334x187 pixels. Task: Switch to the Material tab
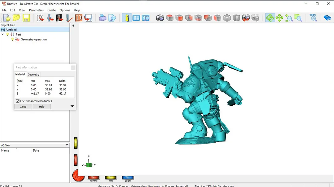click(x=20, y=74)
